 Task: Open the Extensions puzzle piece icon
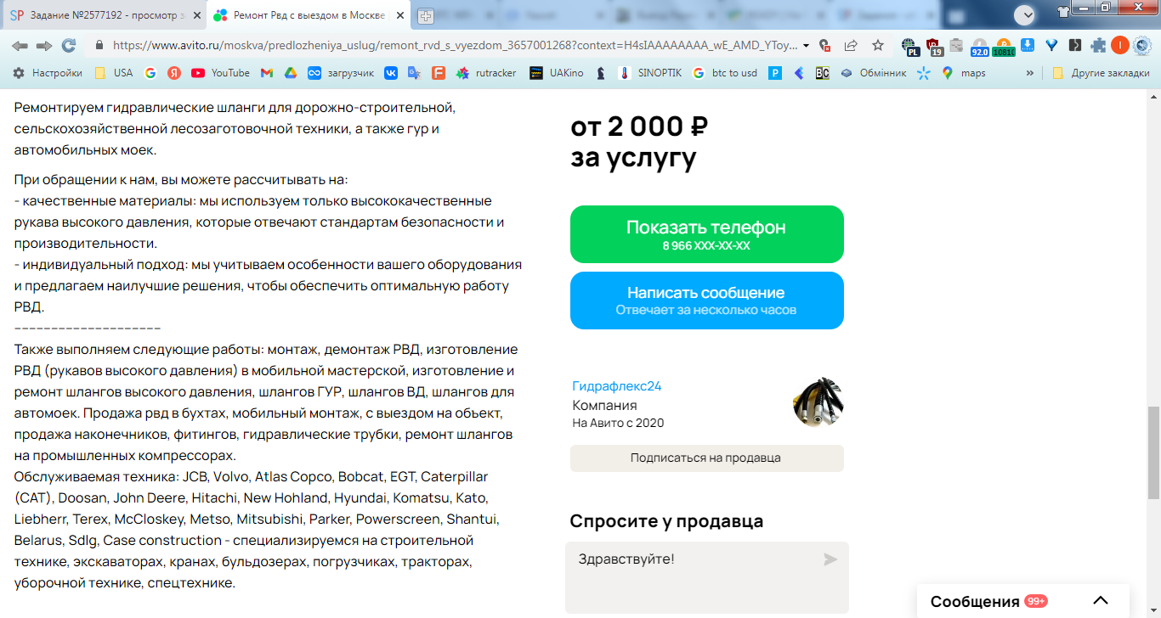click(x=1098, y=46)
